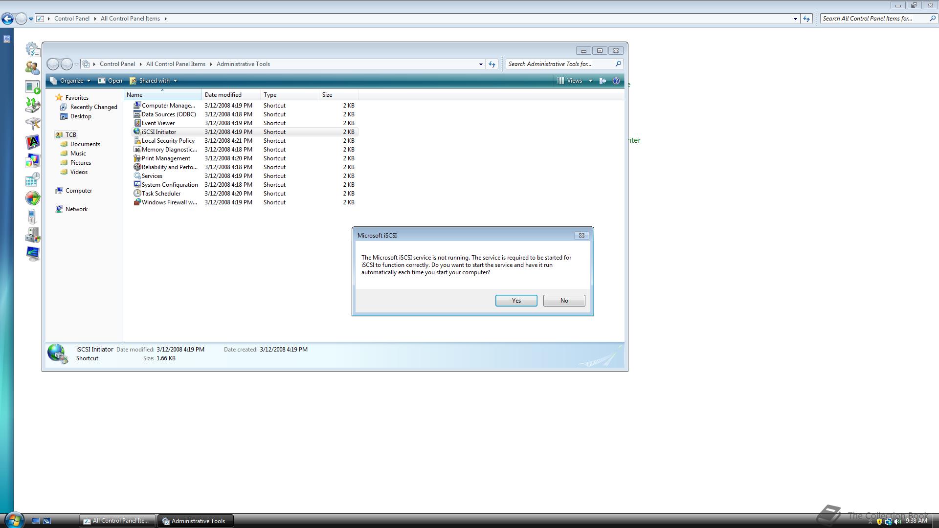The width and height of the screenshot is (939, 528).
Task: Sort by the Name column header
Action: click(x=163, y=95)
